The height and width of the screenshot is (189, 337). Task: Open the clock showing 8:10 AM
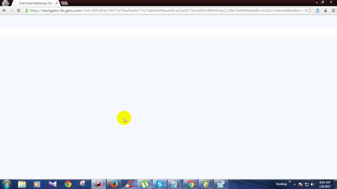(x=325, y=184)
